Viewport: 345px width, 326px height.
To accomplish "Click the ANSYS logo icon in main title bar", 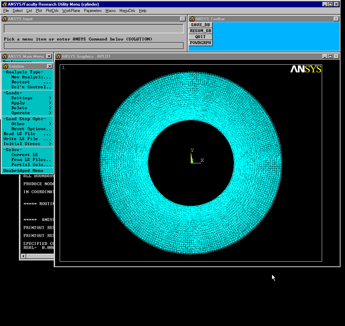I will click(4, 4).
